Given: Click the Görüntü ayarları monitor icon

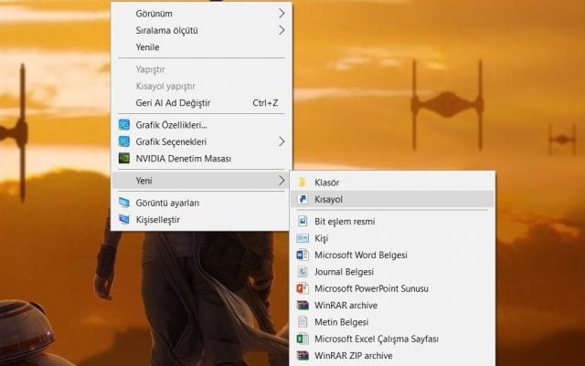Looking at the screenshot, I should point(124,203).
